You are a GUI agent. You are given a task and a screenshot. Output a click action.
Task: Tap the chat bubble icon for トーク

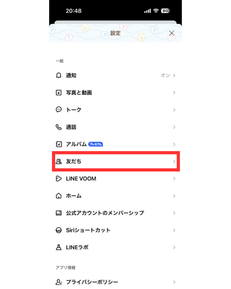tap(59, 110)
